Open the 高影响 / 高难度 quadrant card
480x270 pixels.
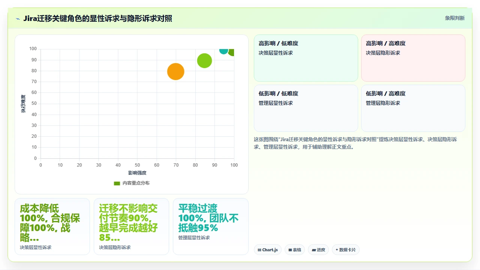(413, 58)
